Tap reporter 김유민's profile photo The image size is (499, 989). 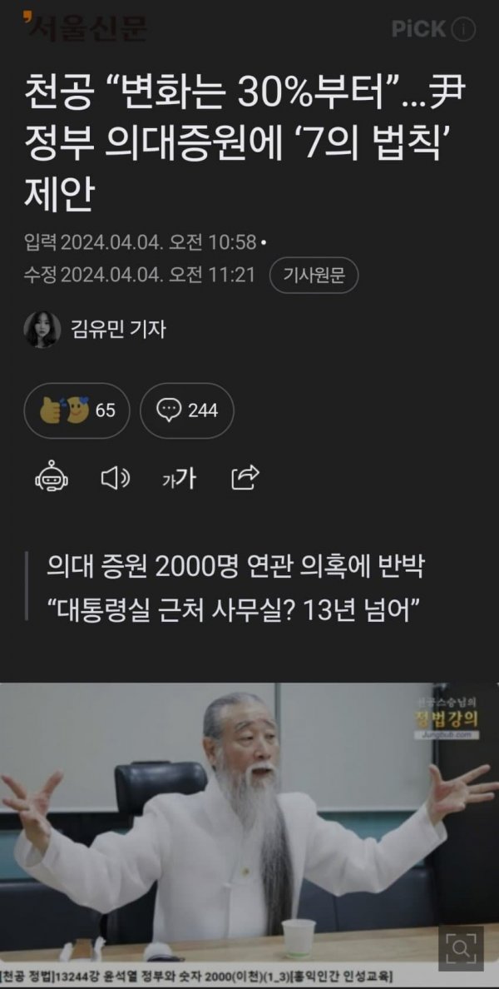(42, 329)
